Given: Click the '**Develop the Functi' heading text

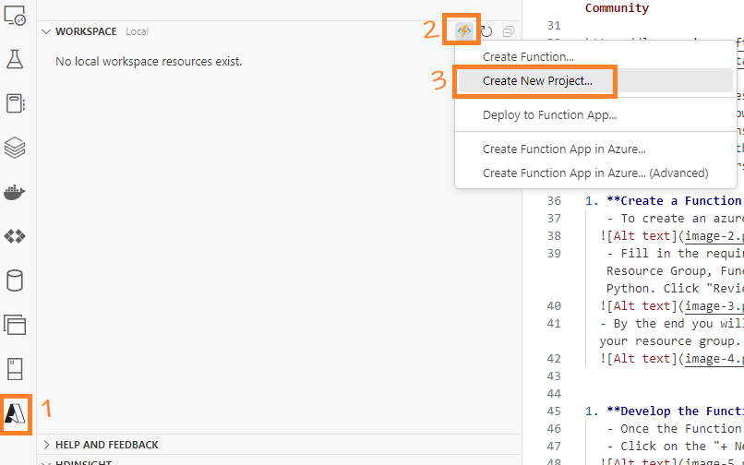Looking at the screenshot, I should pyautogui.click(x=675, y=411).
